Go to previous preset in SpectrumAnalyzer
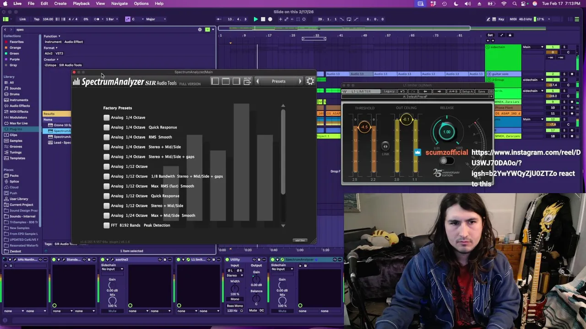The image size is (586, 329). [257, 81]
